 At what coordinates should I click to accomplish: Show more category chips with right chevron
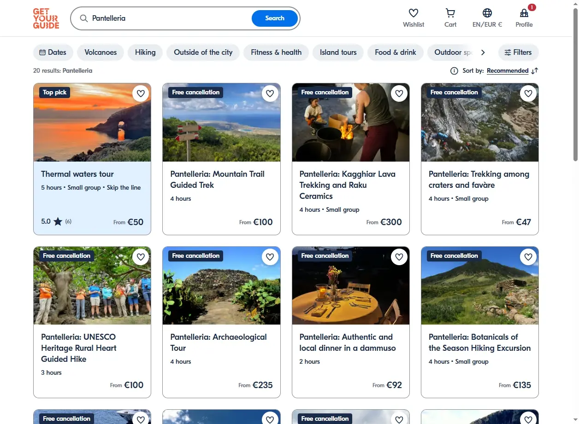tap(483, 52)
